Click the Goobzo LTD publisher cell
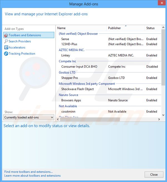The height and width of the screenshot is (182, 167). point(116,78)
